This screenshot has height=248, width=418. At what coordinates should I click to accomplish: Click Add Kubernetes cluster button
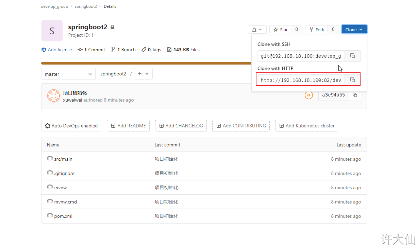(306, 126)
